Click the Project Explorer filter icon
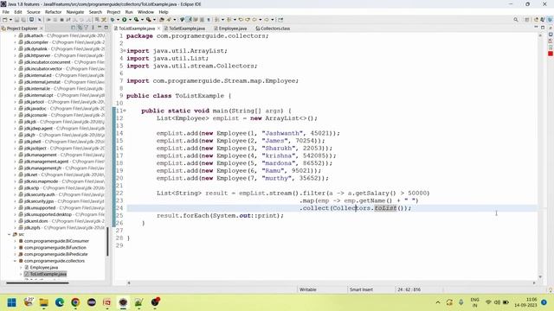554x311 pixels. pyautogui.click(x=86, y=28)
